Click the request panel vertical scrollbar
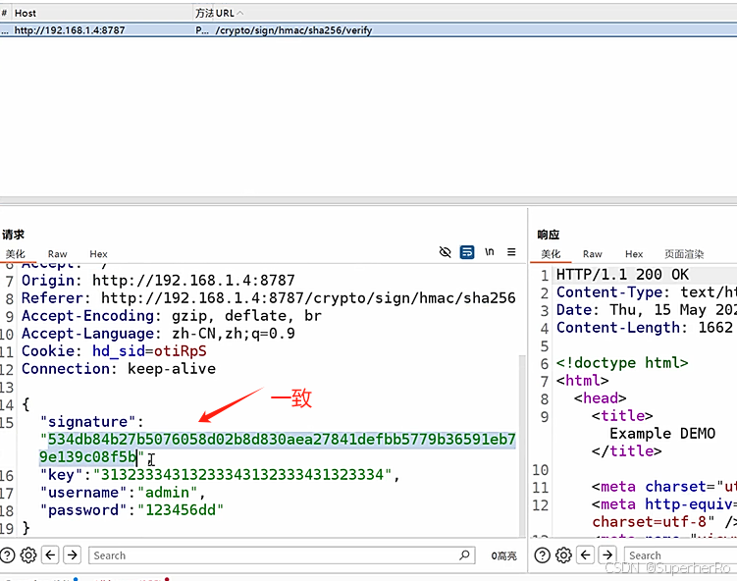The height and width of the screenshot is (581, 737). [522, 445]
